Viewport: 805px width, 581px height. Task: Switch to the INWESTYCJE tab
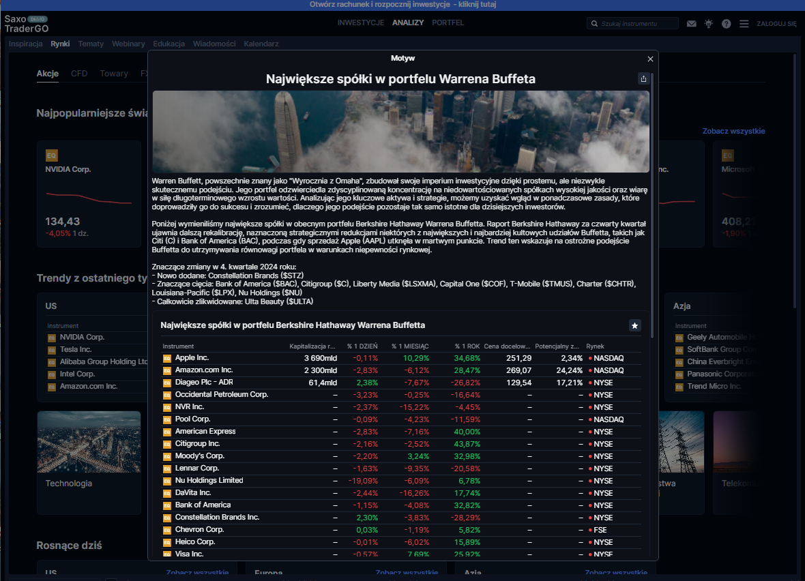pos(360,23)
